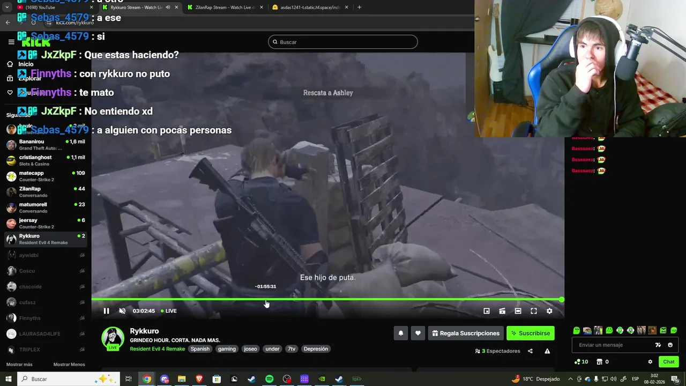686x386 pixels.
Task: Jump to LIVE in the player
Action: [169, 311]
